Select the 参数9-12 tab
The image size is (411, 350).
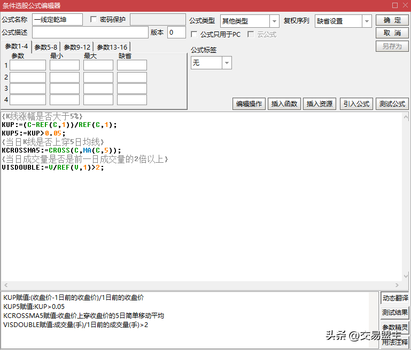77,47
